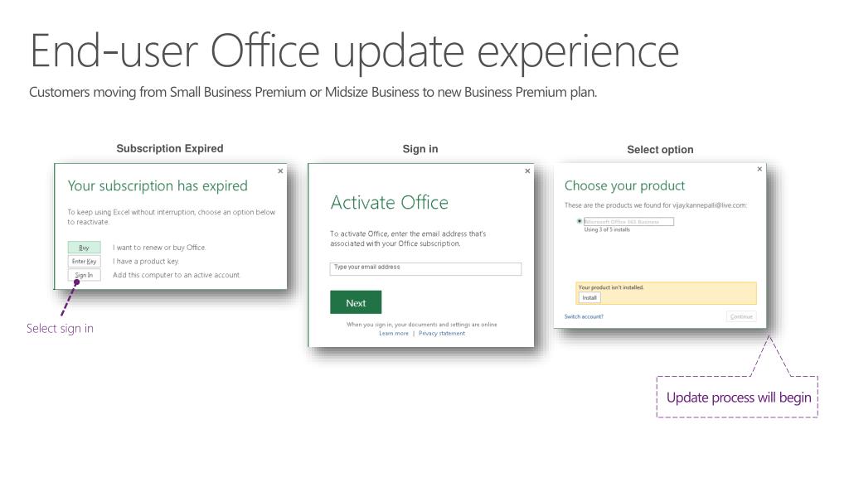Click the 'Your subscription has expired' heading
The height and width of the screenshot is (477, 849).
click(x=158, y=186)
